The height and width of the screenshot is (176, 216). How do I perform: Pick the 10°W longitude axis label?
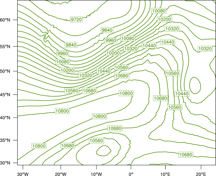tap(96, 174)
